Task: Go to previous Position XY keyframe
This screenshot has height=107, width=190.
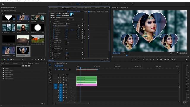Action: click(x=77, y=30)
